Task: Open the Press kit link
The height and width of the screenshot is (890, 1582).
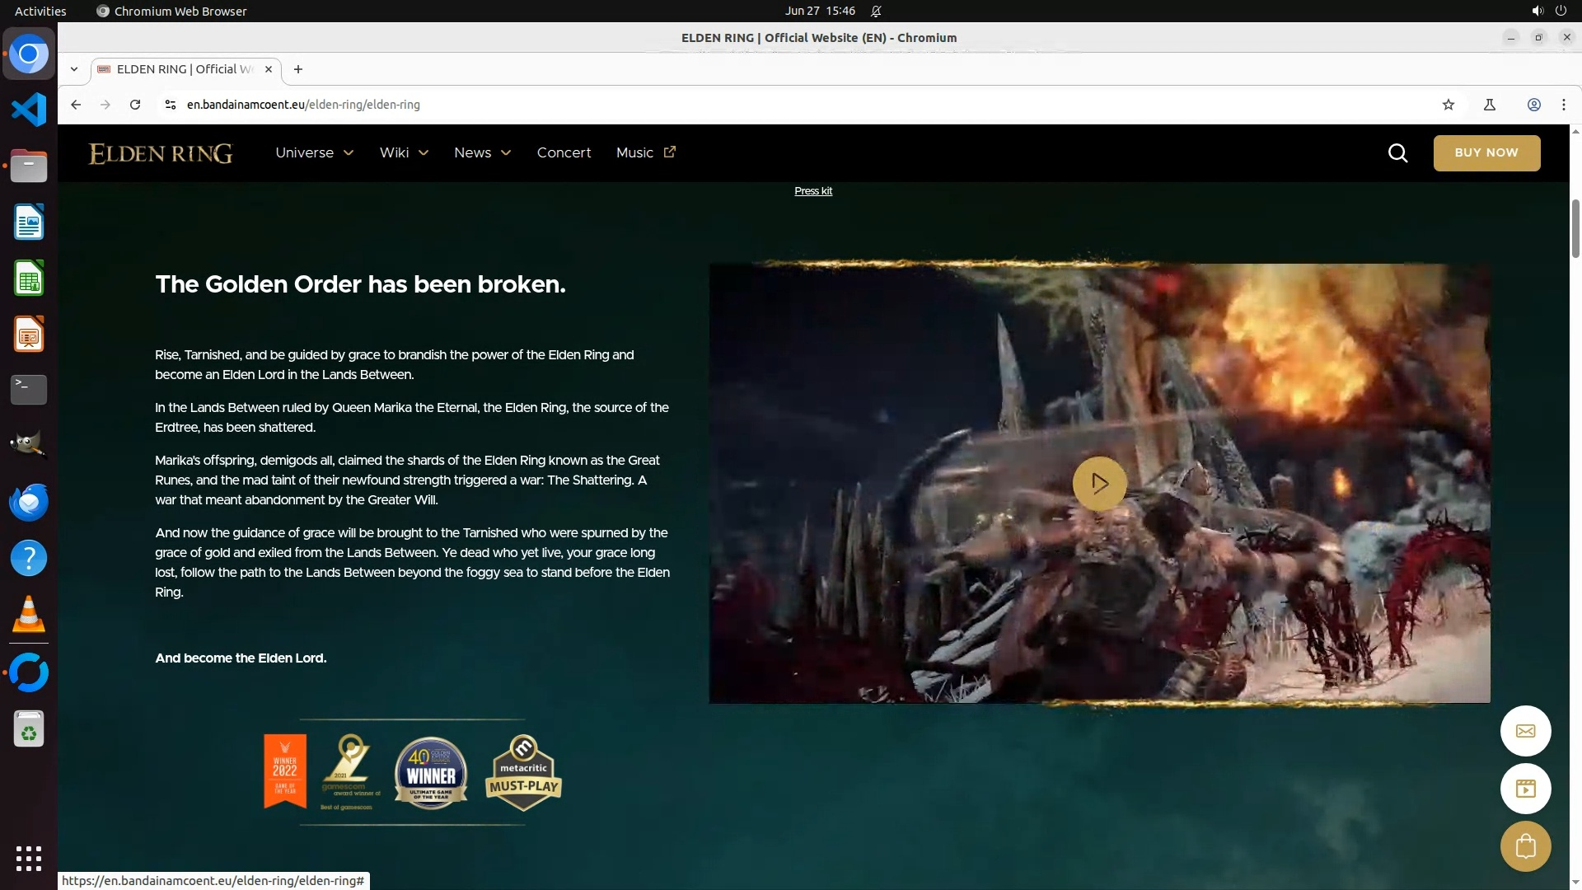Action: (x=812, y=191)
